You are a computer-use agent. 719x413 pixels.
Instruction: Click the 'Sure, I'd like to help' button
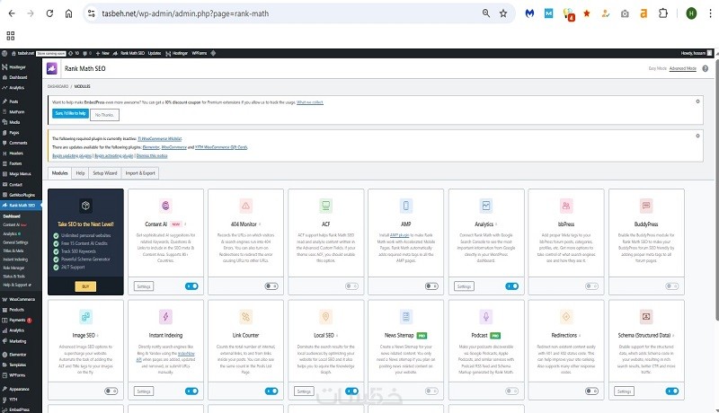click(70, 113)
